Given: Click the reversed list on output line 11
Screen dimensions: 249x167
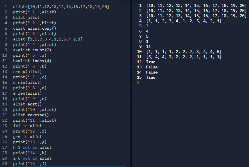Looking at the screenshot, I should [x=184, y=57].
